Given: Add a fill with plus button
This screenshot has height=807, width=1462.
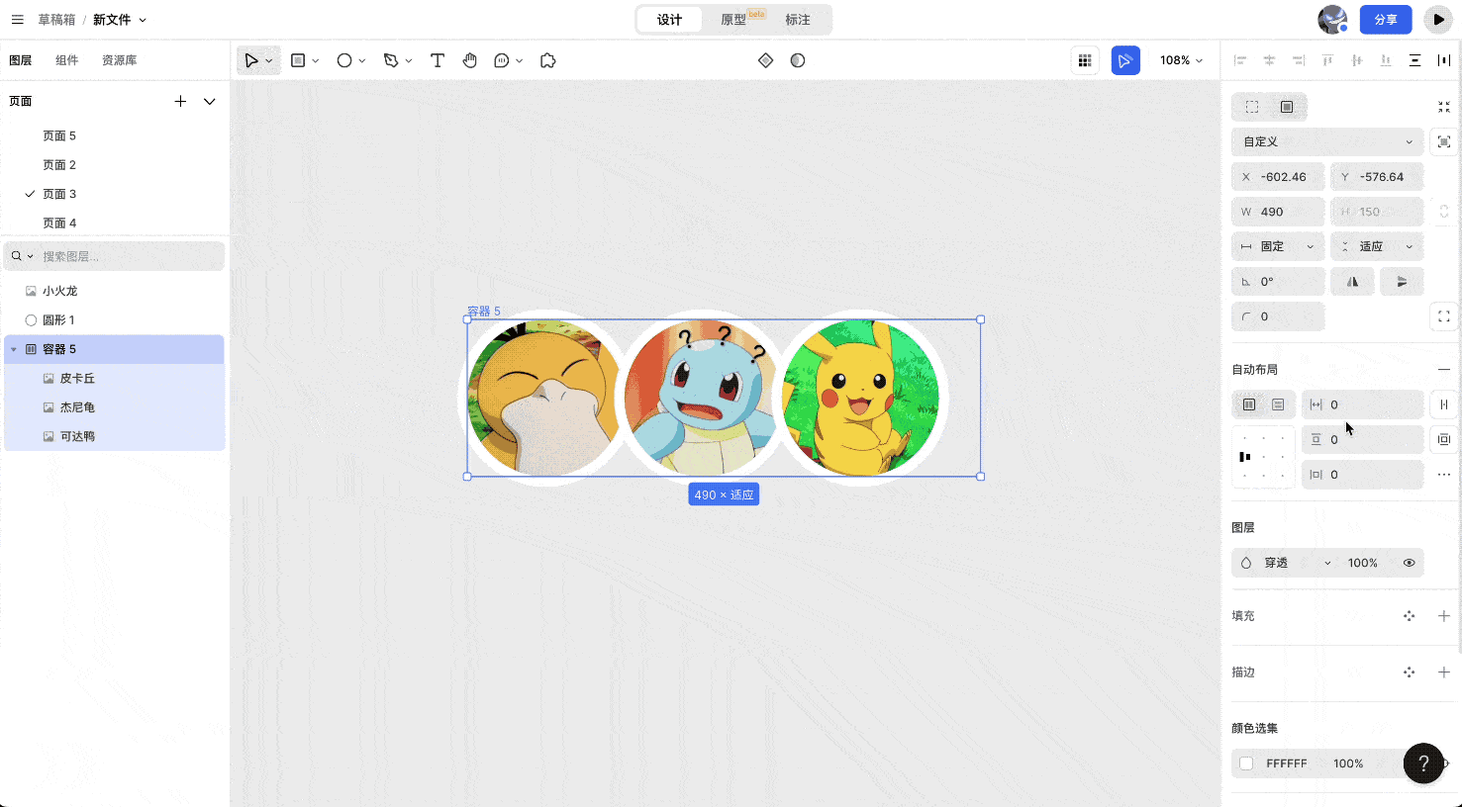Looking at the screenshot, I should point(1444,616).
